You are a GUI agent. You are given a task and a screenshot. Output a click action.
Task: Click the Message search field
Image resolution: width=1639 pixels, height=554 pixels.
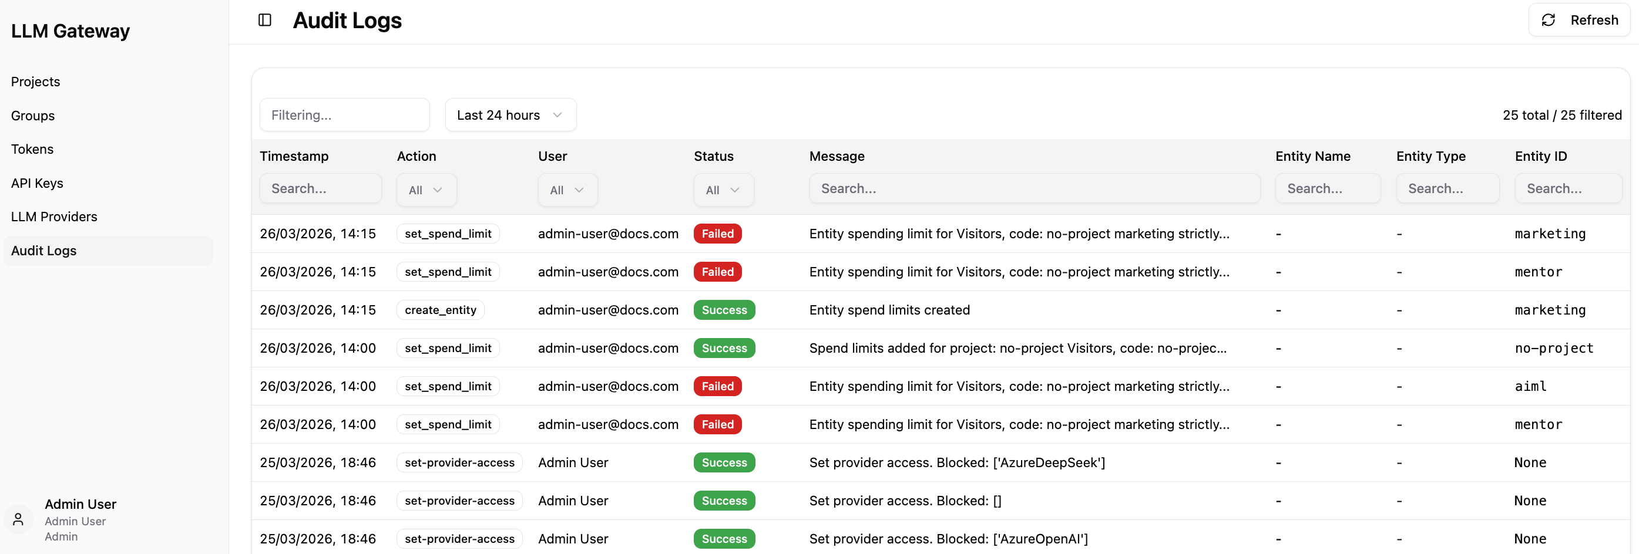point(1035,189)
